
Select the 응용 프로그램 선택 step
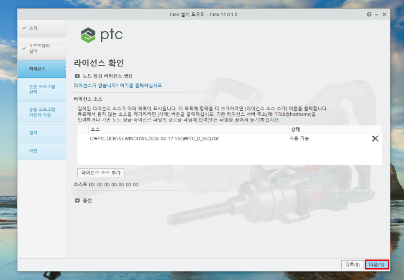click(x=42, y=89)
